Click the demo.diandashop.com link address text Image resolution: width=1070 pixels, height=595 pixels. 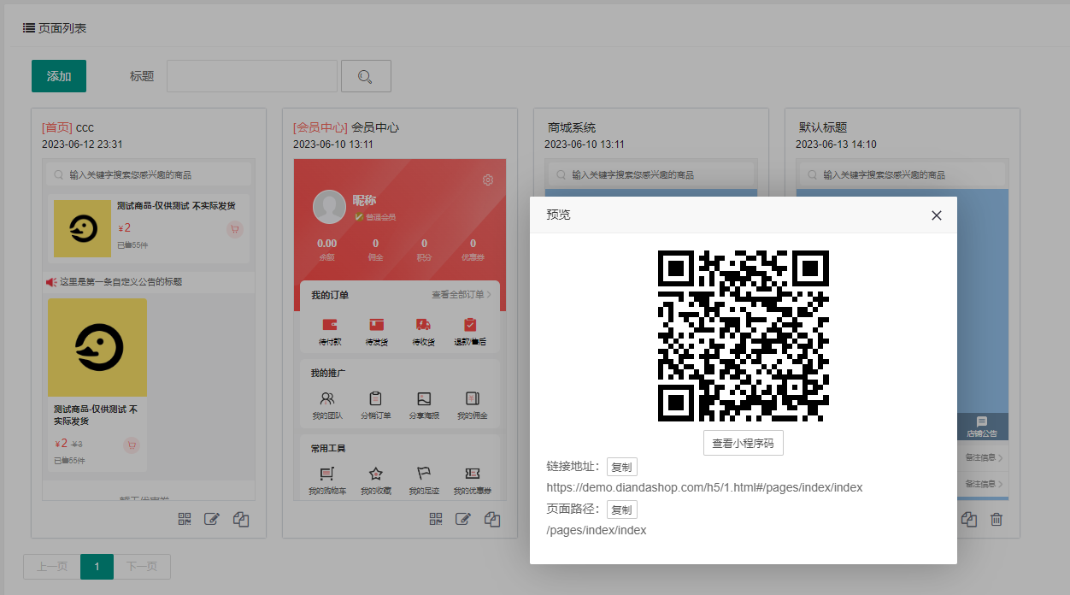click(x=704, y=488)
